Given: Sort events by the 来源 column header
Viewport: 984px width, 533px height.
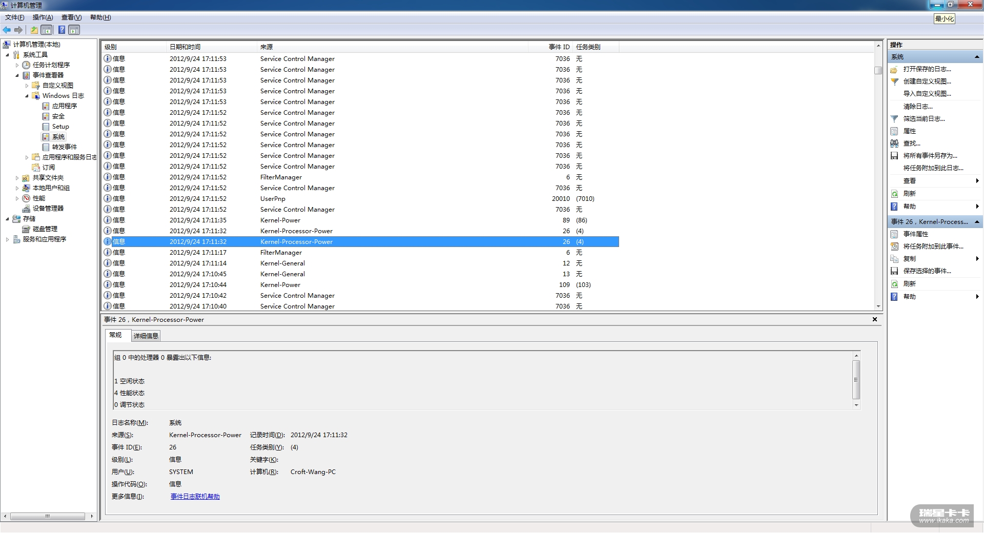Looking at the screenshot, I should click(x=392, y=47).
